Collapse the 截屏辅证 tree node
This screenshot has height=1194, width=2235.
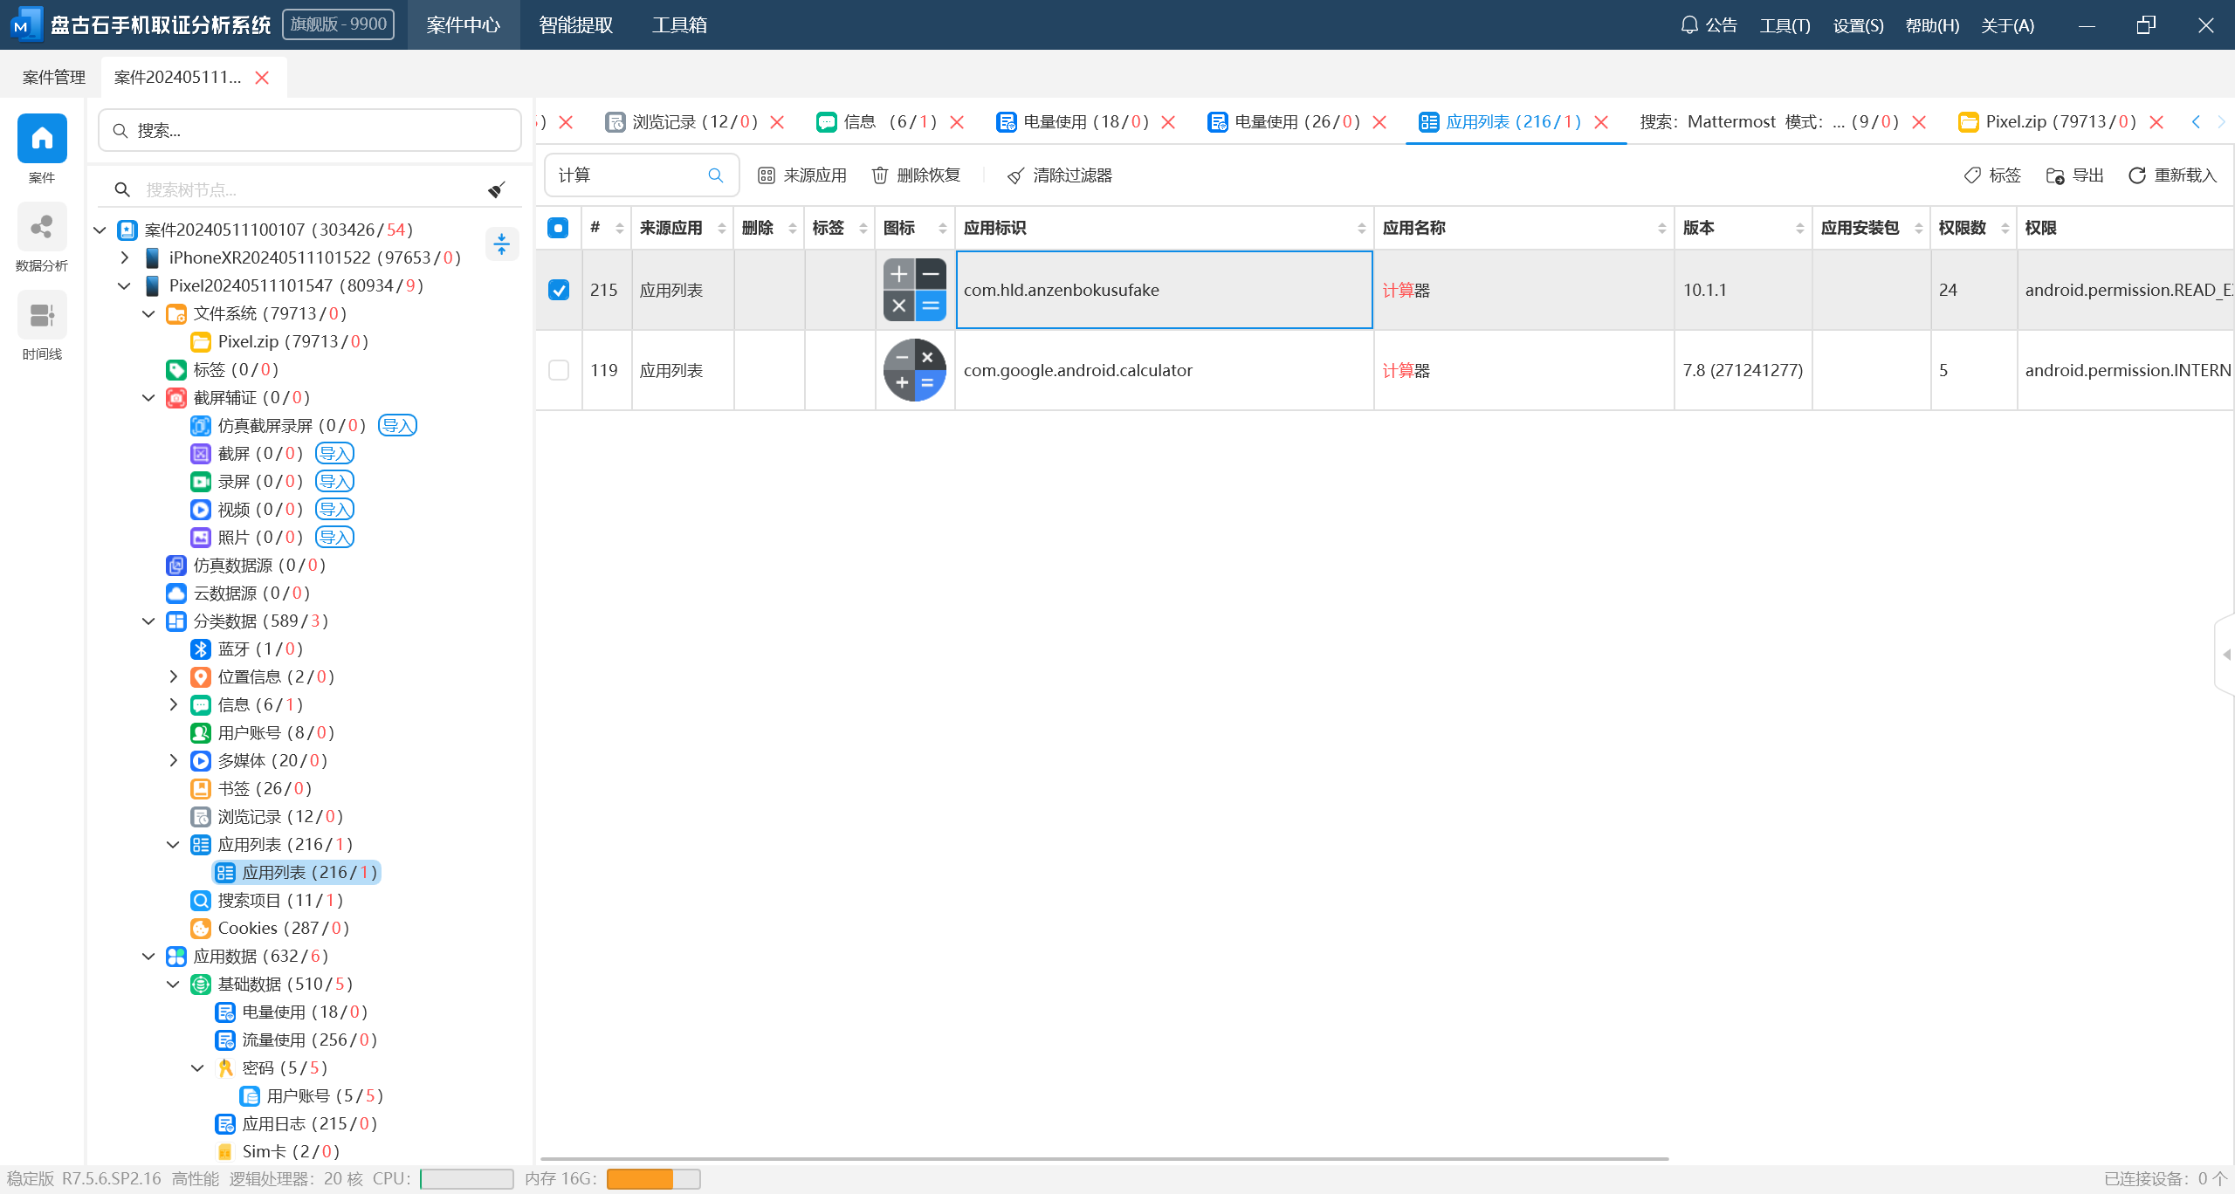[148, 398]
